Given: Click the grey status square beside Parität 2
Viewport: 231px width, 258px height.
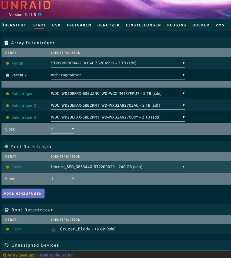Looking at the screenshot, I should (x=8, y=75).
